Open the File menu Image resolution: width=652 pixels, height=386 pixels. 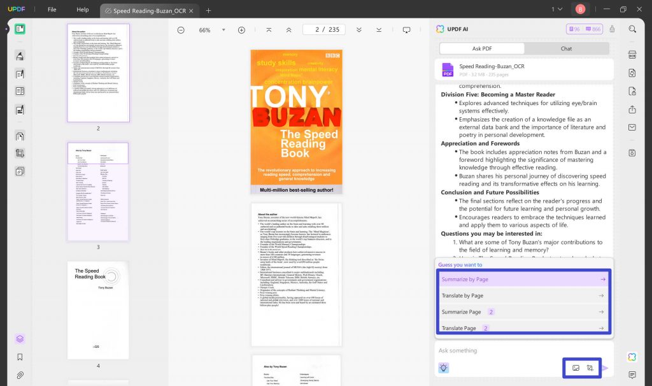pyautogui.click(x=52, y=9)
